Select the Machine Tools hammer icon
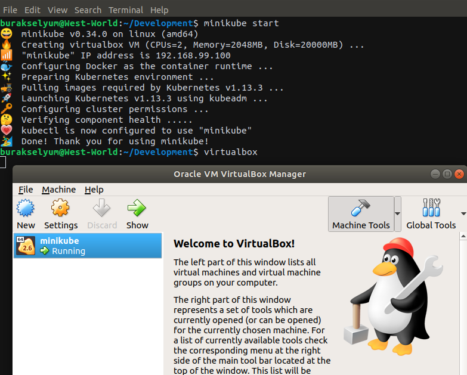The image size is (467, 375). tap(361, 208)
